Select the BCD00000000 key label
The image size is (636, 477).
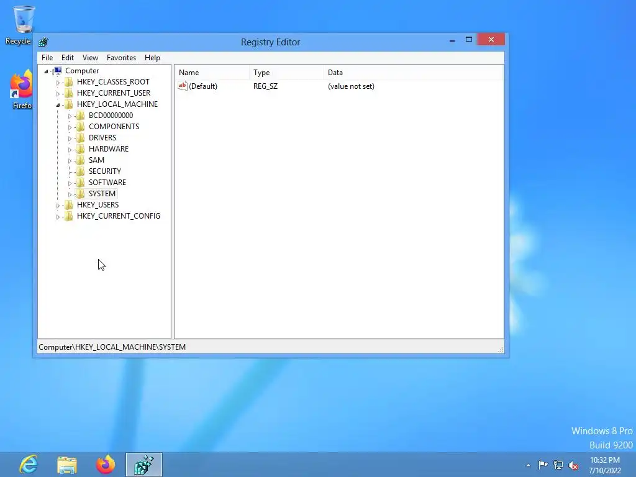(111, 115)
